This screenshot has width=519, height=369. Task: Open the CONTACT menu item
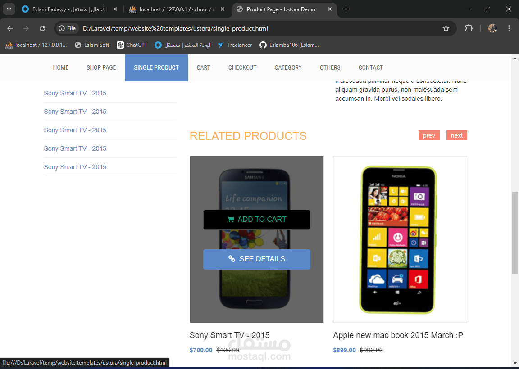371,68
